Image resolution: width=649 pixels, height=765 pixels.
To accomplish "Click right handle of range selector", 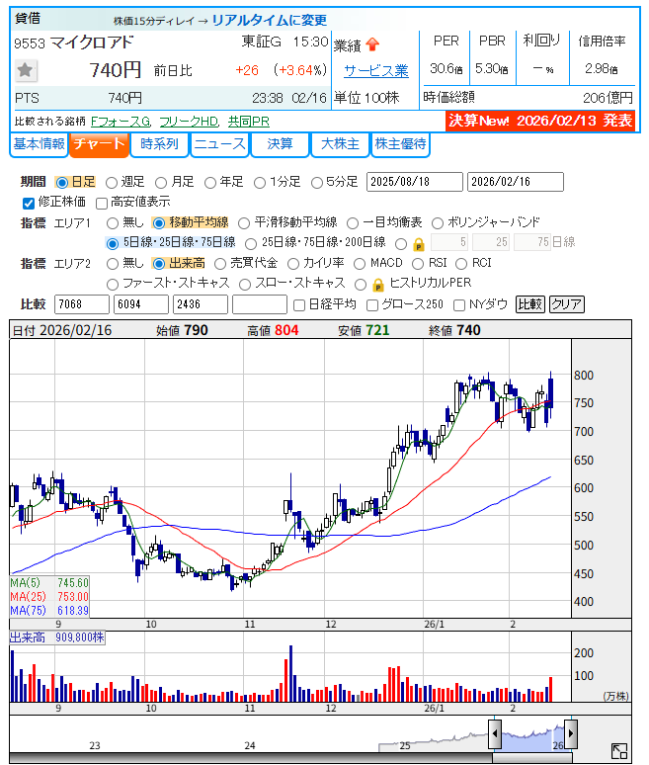I will pos(571,732).
